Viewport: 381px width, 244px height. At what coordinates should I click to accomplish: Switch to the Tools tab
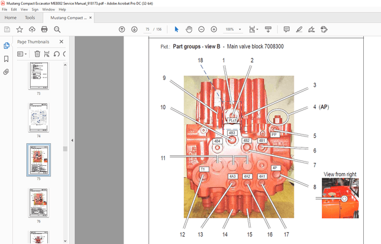pyautogui.click(x=30, y=18)
